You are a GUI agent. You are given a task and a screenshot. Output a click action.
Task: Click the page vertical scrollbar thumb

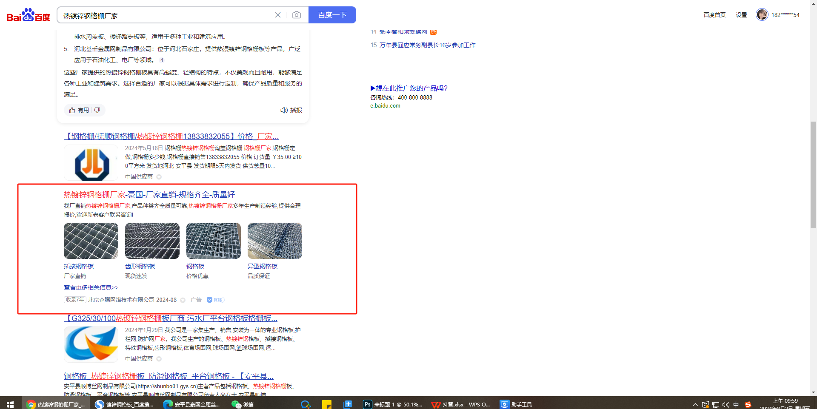(813, 175)
